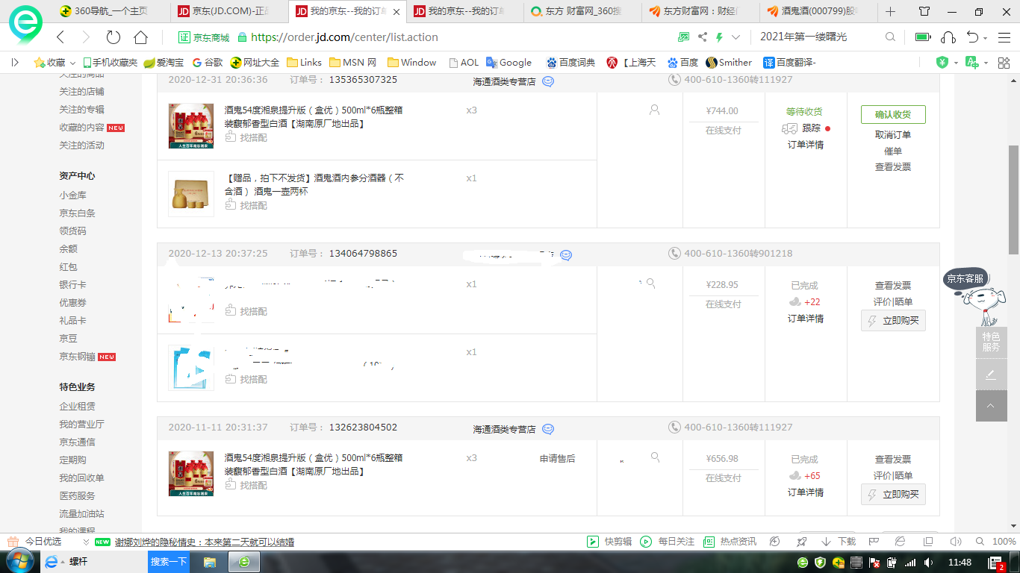This screenshot has width=1020, height=573.
Task: Open the 收藏 favorites star dropdown
Action: [54, 63]
